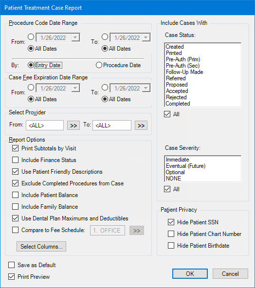Open provider To selection with >> button
Screen dimensions: 255x288
[141, 126]
